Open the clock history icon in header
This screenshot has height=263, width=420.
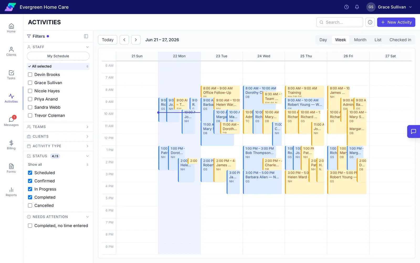346,7
